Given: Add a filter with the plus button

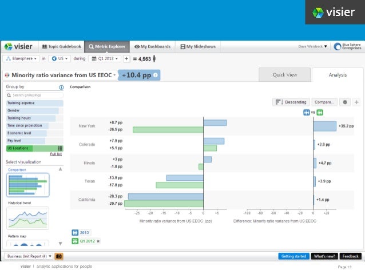Looking at the screenshot, I should [x=126, y=59].
